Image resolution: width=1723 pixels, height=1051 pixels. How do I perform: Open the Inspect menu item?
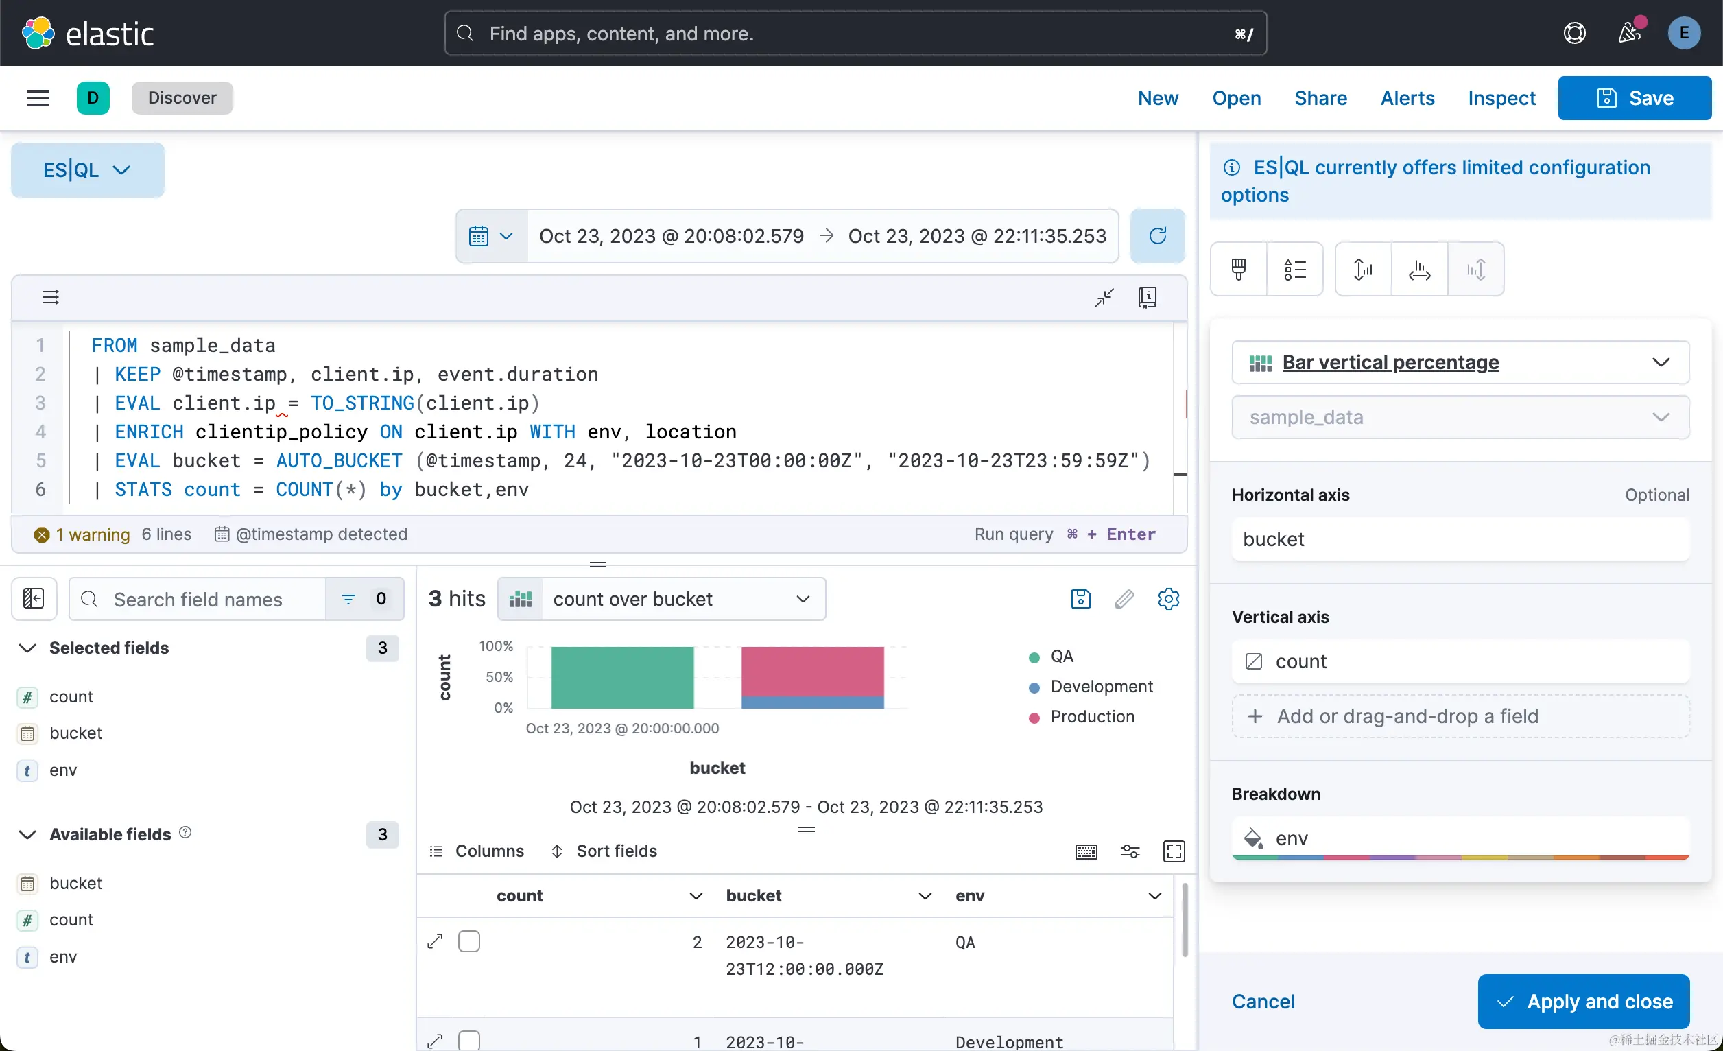coord(1501,98)
